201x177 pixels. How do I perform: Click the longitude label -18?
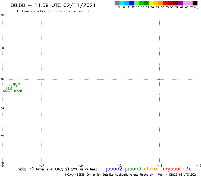(x=160, y=166)
